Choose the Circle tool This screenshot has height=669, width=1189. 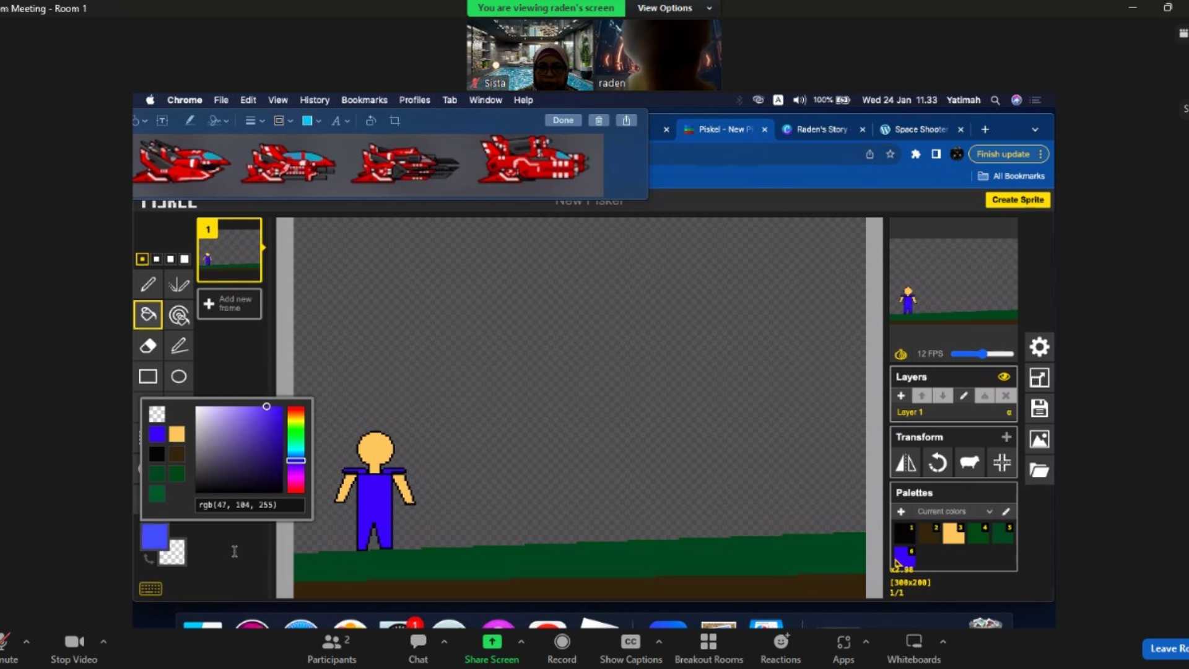point(179,377)
